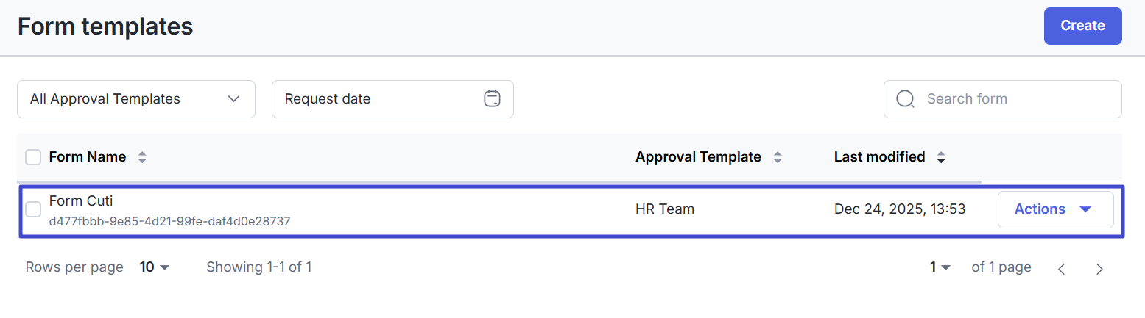Click the Last modified column header
This screenshot has height=318, width=1145.
[879, 157]
